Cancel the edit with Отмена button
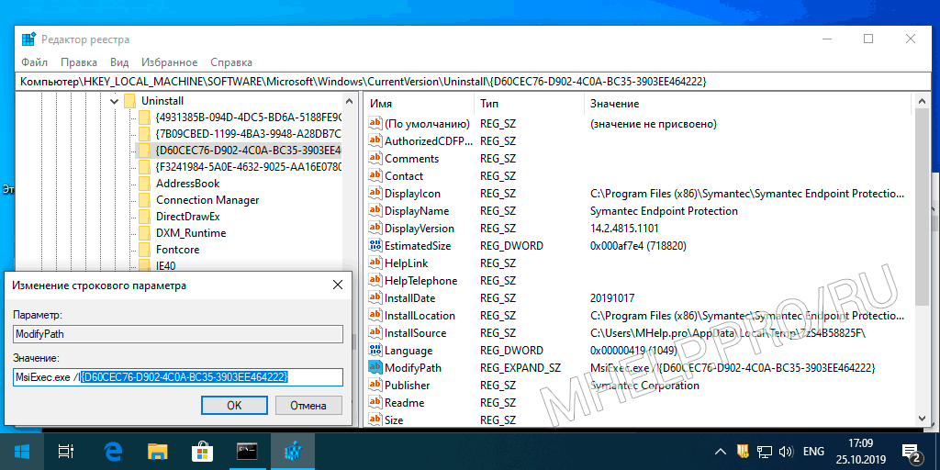The width and height of the screenshot is (940, 470). (x=308, y=405)
